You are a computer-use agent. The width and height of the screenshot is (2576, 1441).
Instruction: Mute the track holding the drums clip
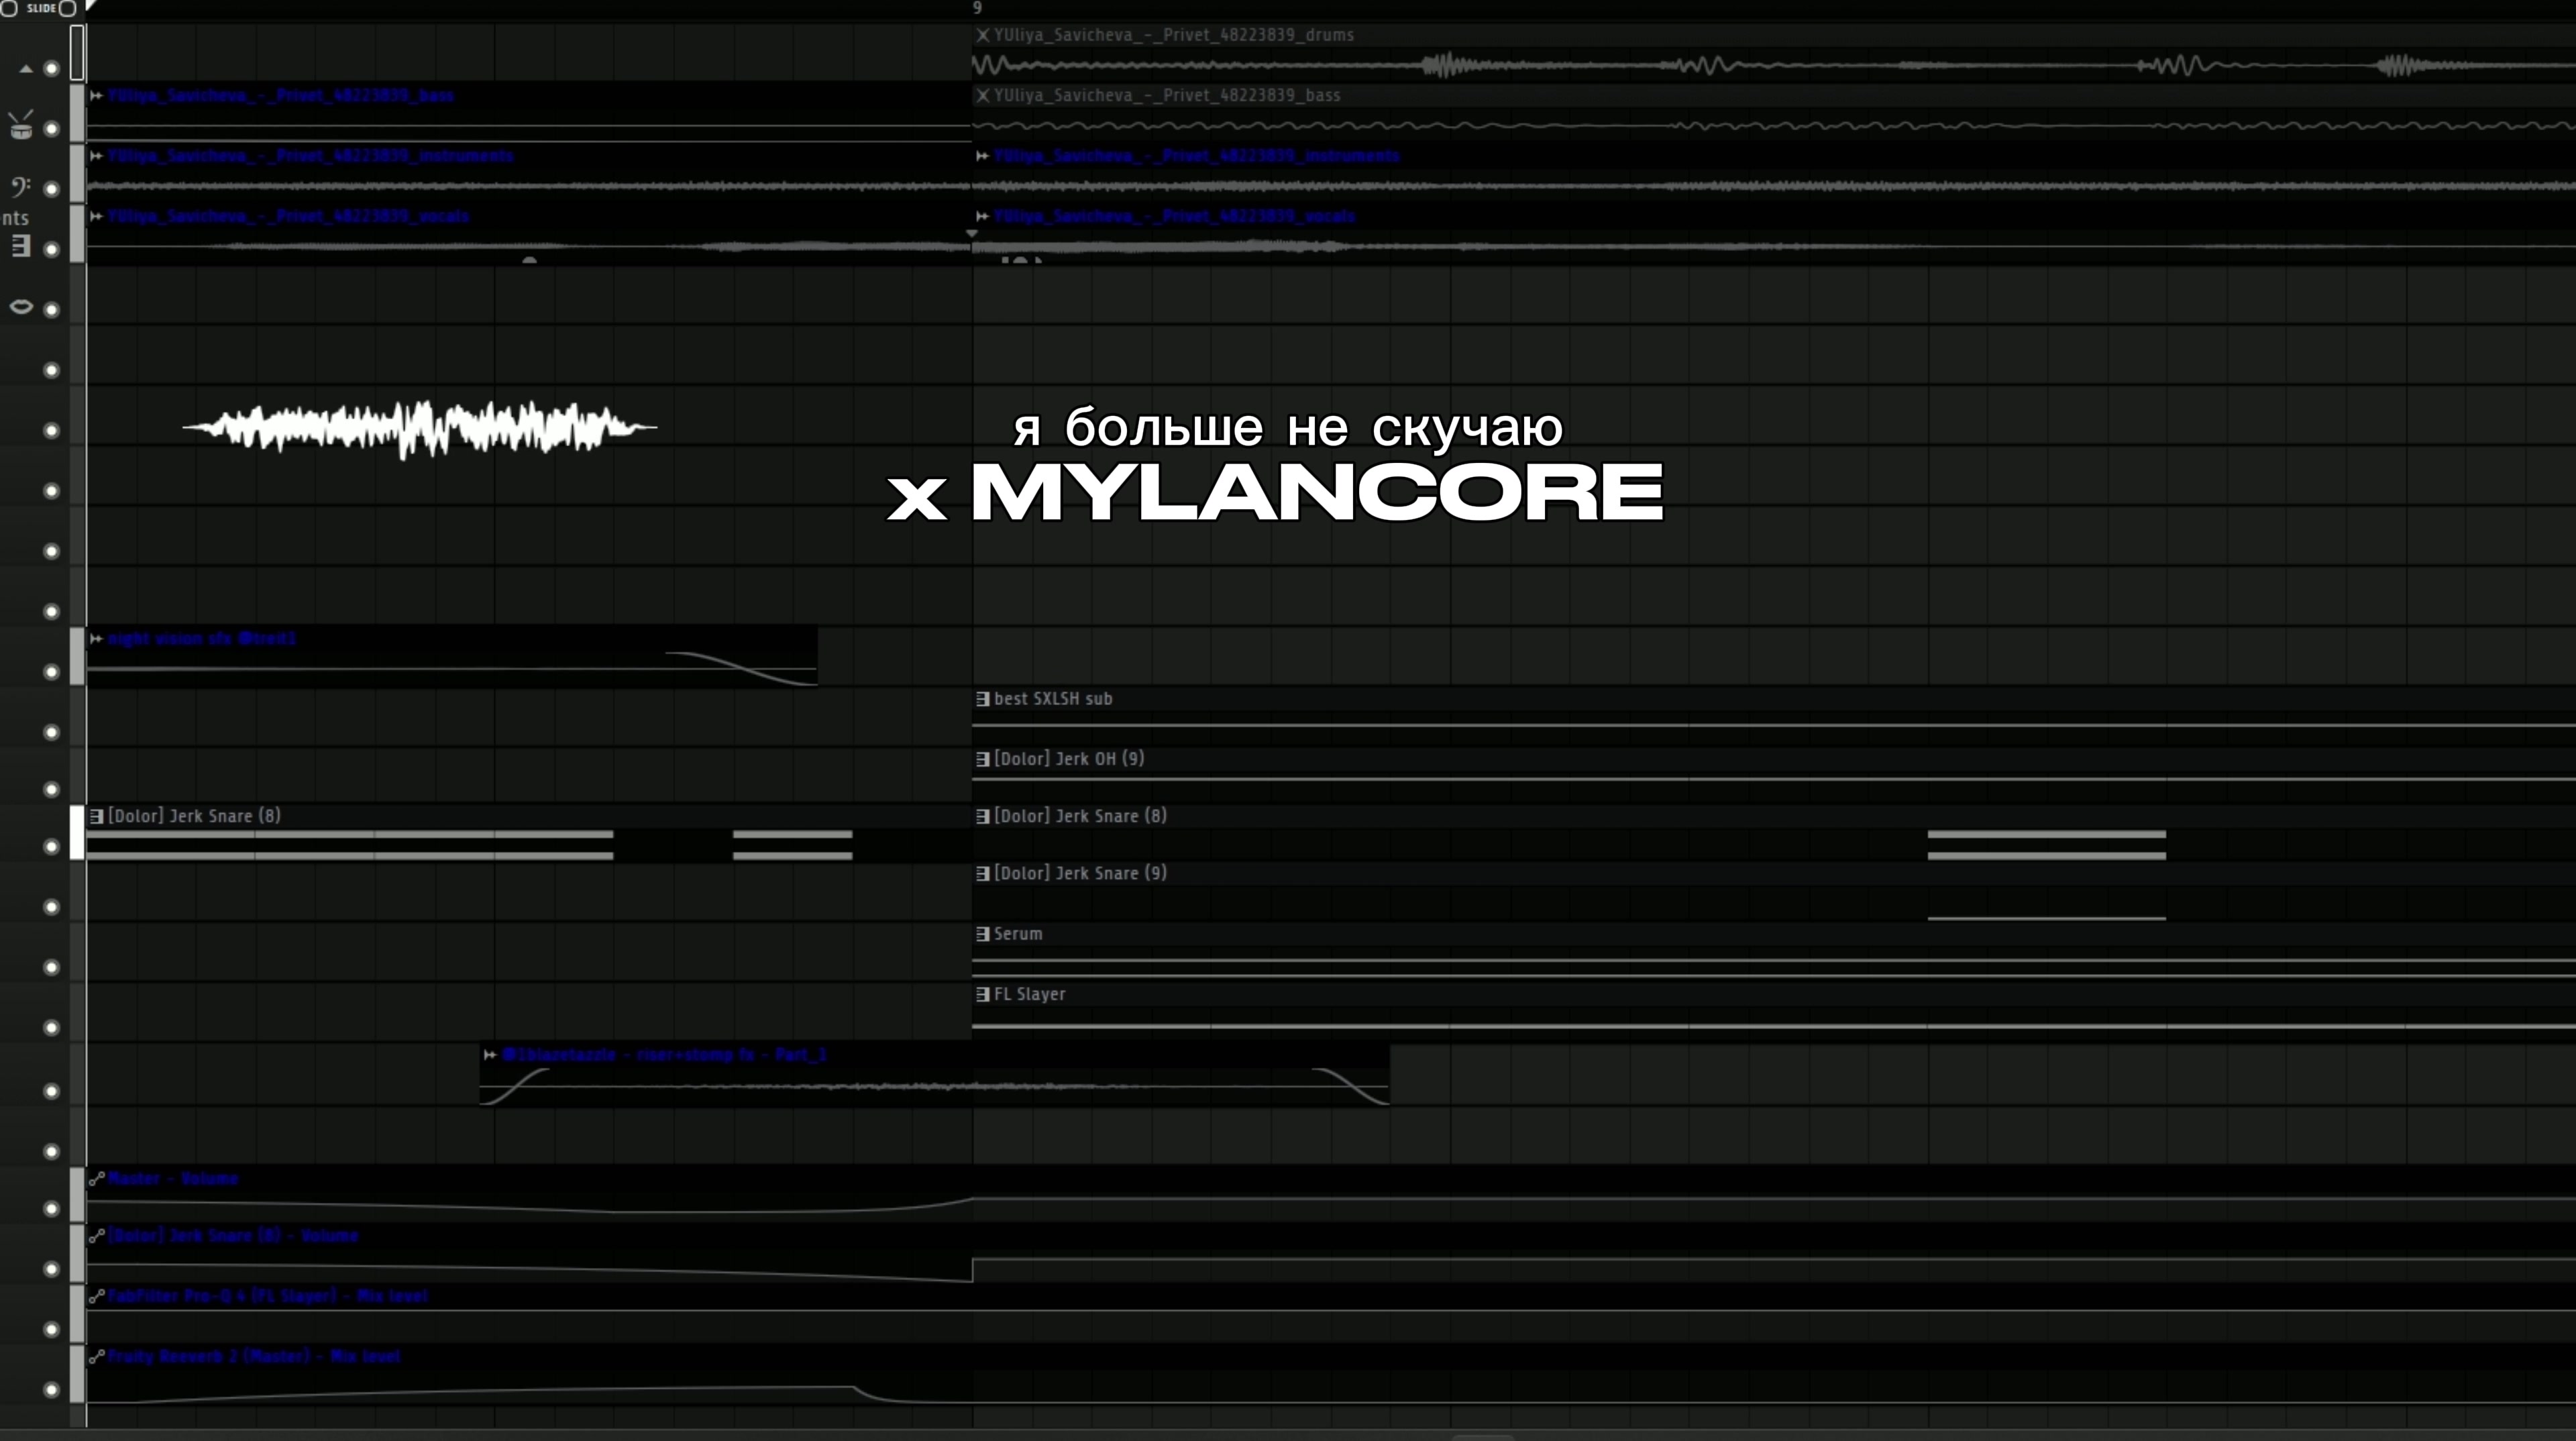coord(51,69)
